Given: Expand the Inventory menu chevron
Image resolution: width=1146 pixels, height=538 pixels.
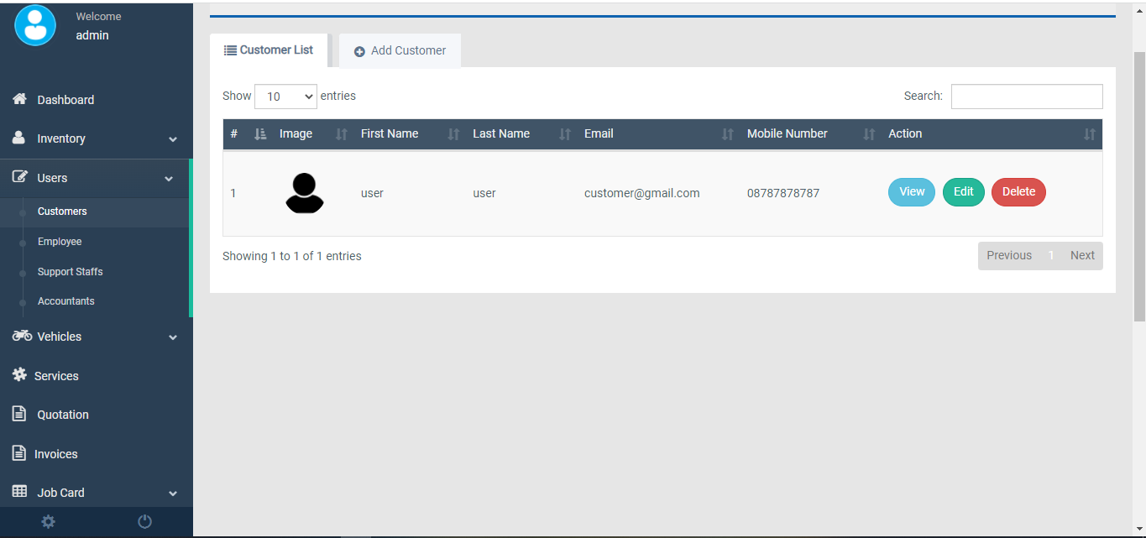Looking at the screenshot, I should [x=172, y=139].
